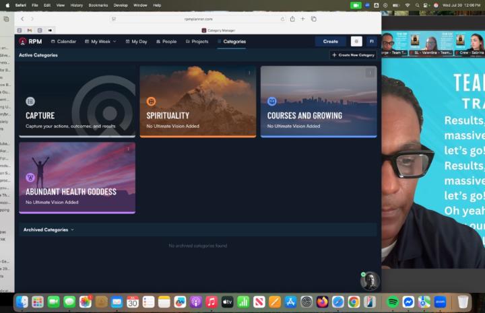Open Zoom from the dock

click(440, 302)
